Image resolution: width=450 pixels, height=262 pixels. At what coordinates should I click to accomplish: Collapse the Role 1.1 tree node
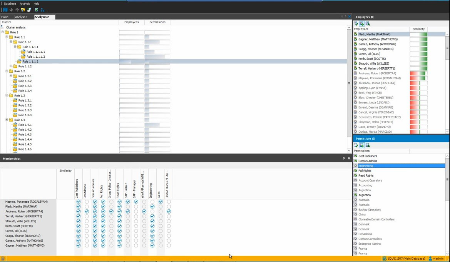pos(7,37)
